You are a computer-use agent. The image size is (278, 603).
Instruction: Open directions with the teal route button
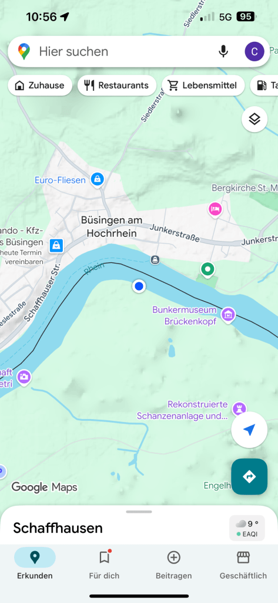(249, 476)
